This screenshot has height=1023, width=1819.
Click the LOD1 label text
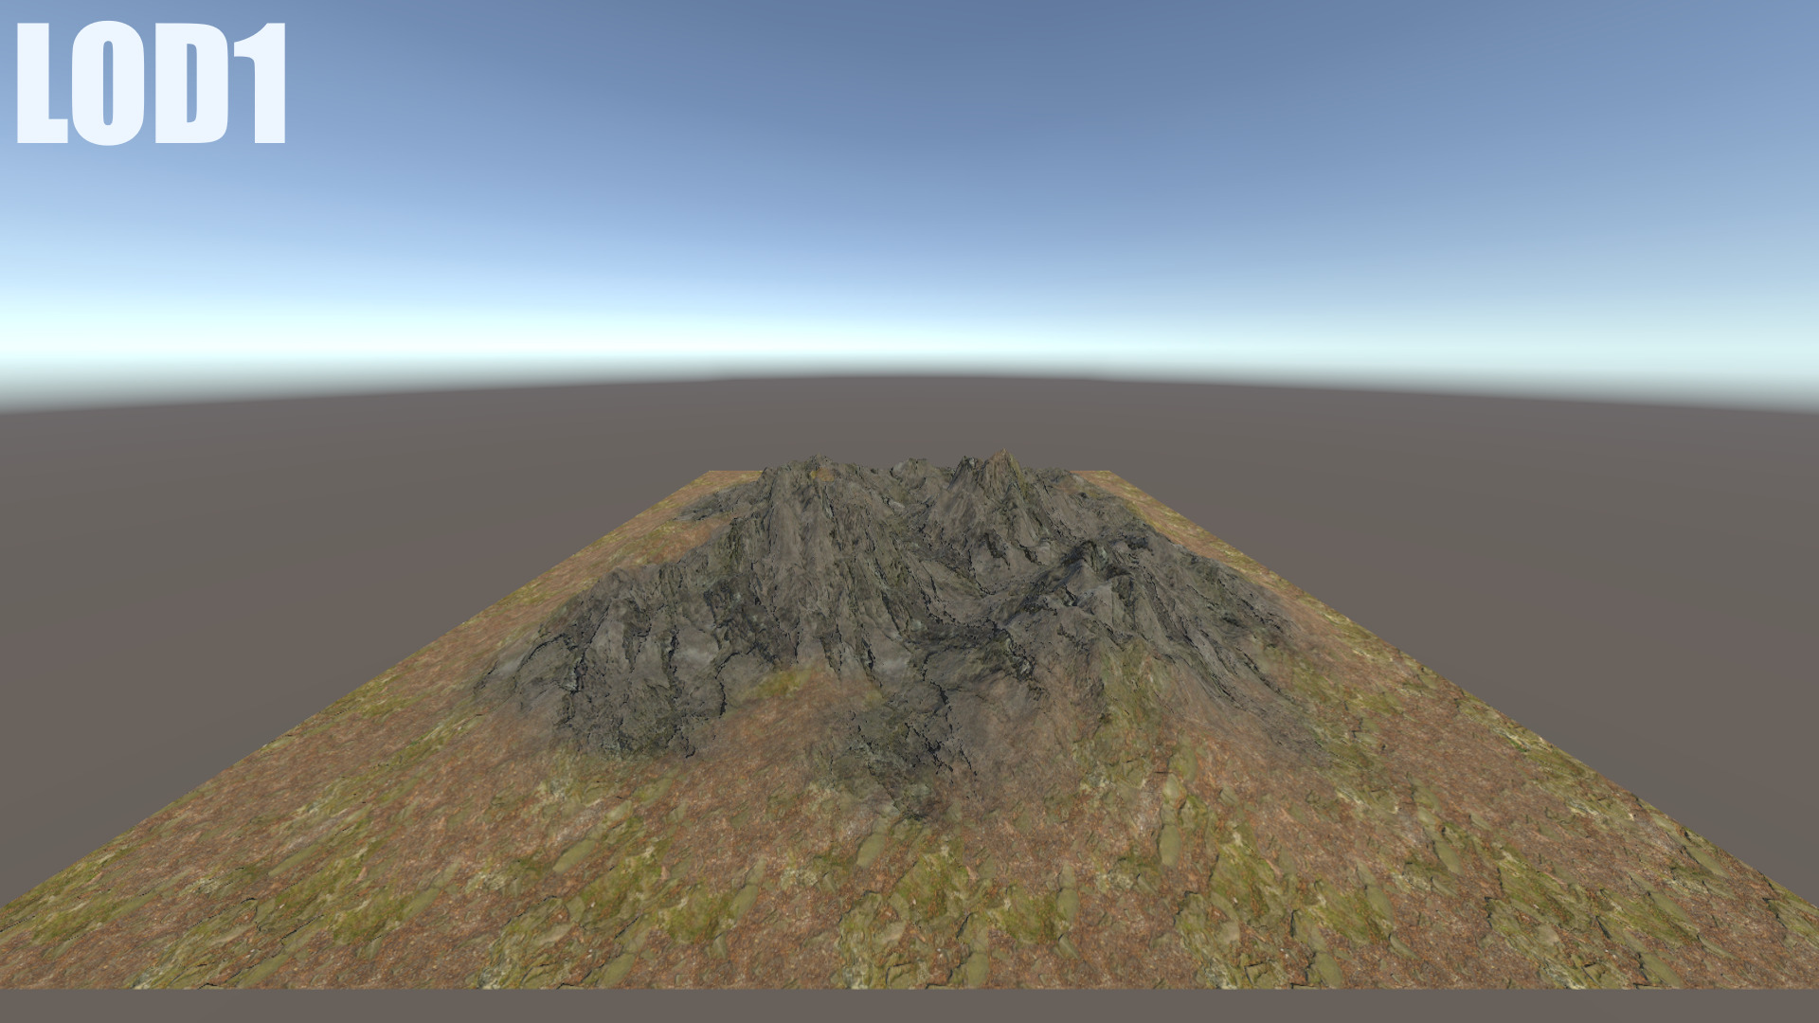click(x=152, y=85)
